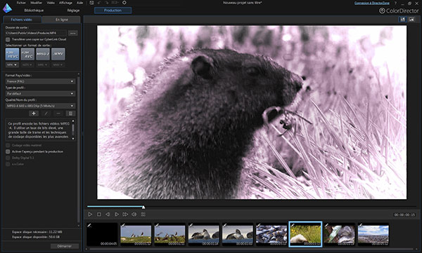The image size is (422, 253).
Task: Edit the profile using the pencil icon
Action: coord(46,114)
